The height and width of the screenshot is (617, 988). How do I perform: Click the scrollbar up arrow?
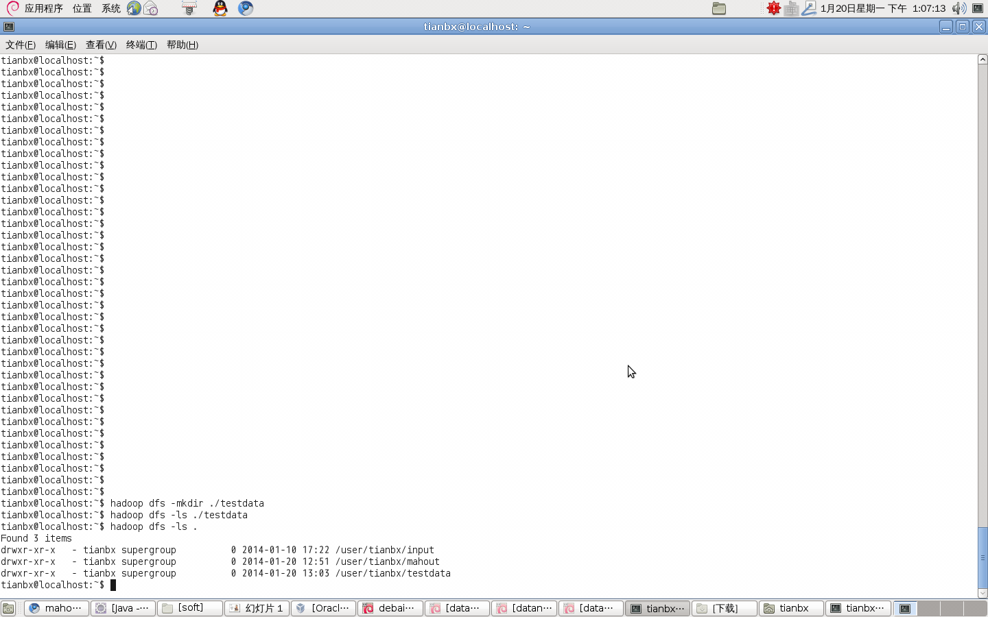pyautogui.click(x=983, y=60)
